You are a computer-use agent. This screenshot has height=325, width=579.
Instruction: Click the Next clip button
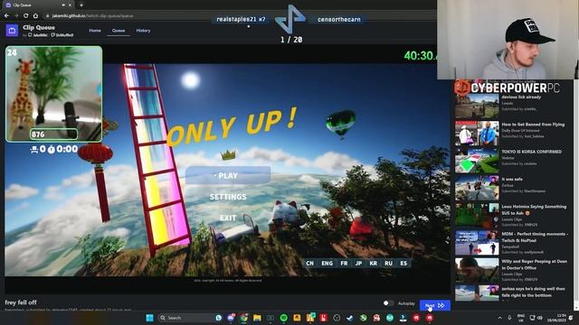point(435,305)
